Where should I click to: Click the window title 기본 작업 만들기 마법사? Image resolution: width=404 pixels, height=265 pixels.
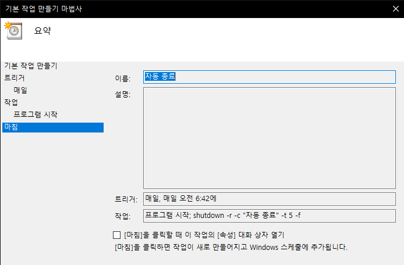coord(44,9)
